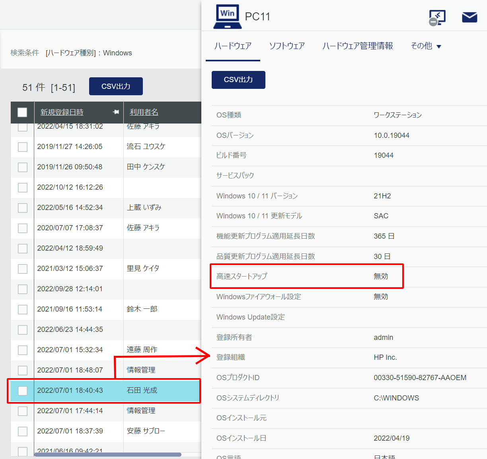Image resolution: width=487 pixels, height=459 pixels.
Task: Click the pin icon in 新規登録日時 header
Action: point(116,112)
